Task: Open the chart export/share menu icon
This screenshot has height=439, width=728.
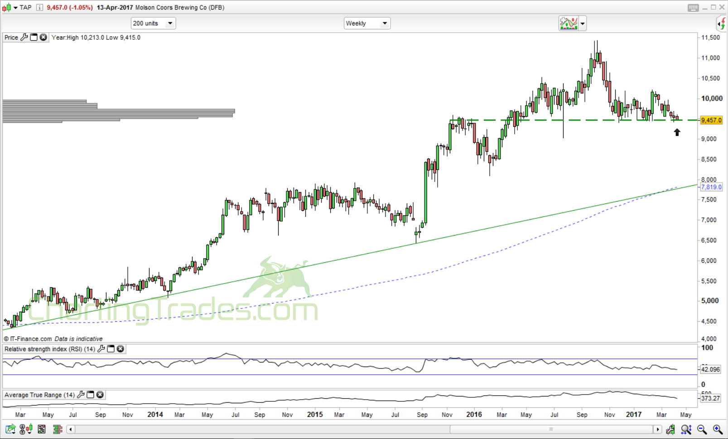Action: (x=10, y=429)
